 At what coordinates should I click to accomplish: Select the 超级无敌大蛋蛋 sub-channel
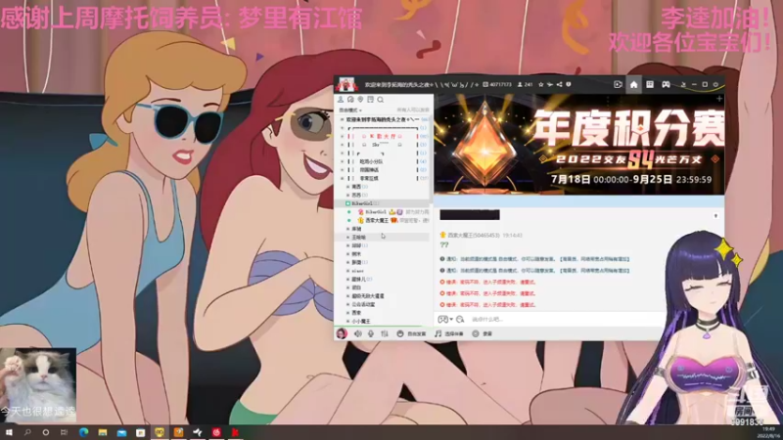pyautogui.click(x=368, y=296)
